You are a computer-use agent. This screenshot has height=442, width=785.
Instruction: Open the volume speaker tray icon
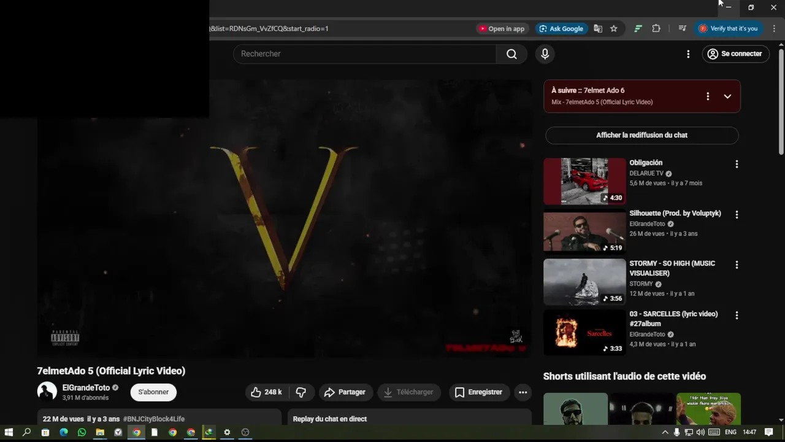(700, 432)
